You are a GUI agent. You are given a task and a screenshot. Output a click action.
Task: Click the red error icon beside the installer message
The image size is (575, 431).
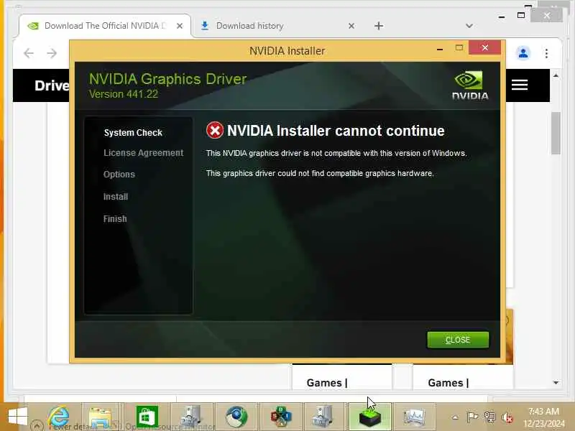point(214,131)
